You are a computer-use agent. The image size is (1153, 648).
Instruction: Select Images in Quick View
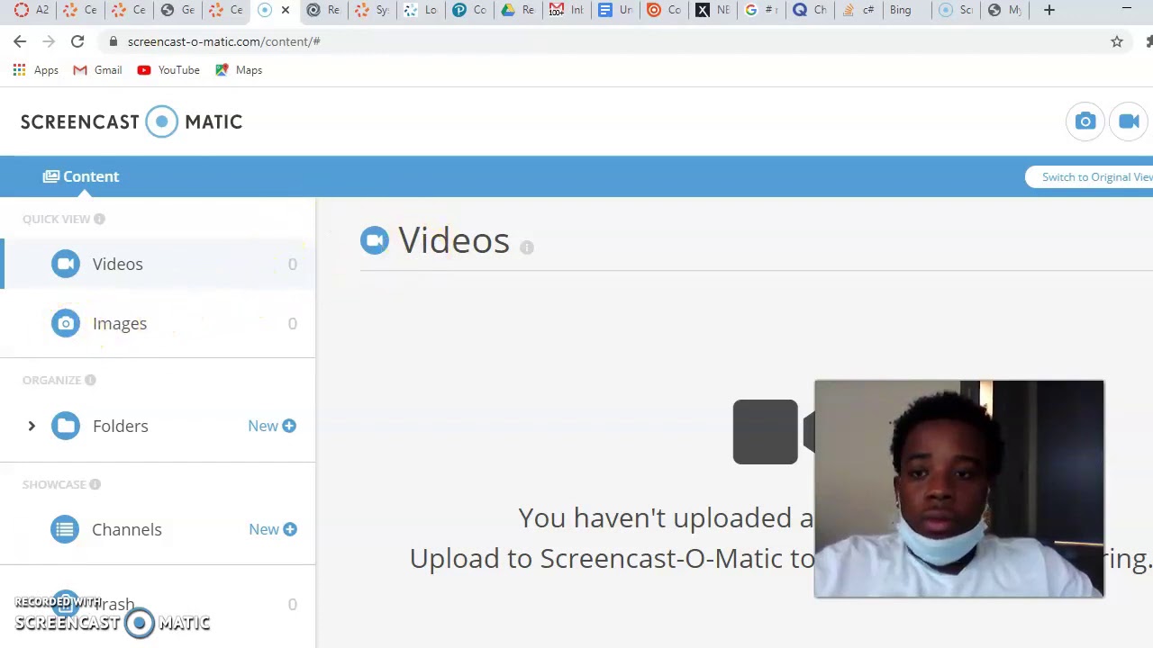(158, 323)
